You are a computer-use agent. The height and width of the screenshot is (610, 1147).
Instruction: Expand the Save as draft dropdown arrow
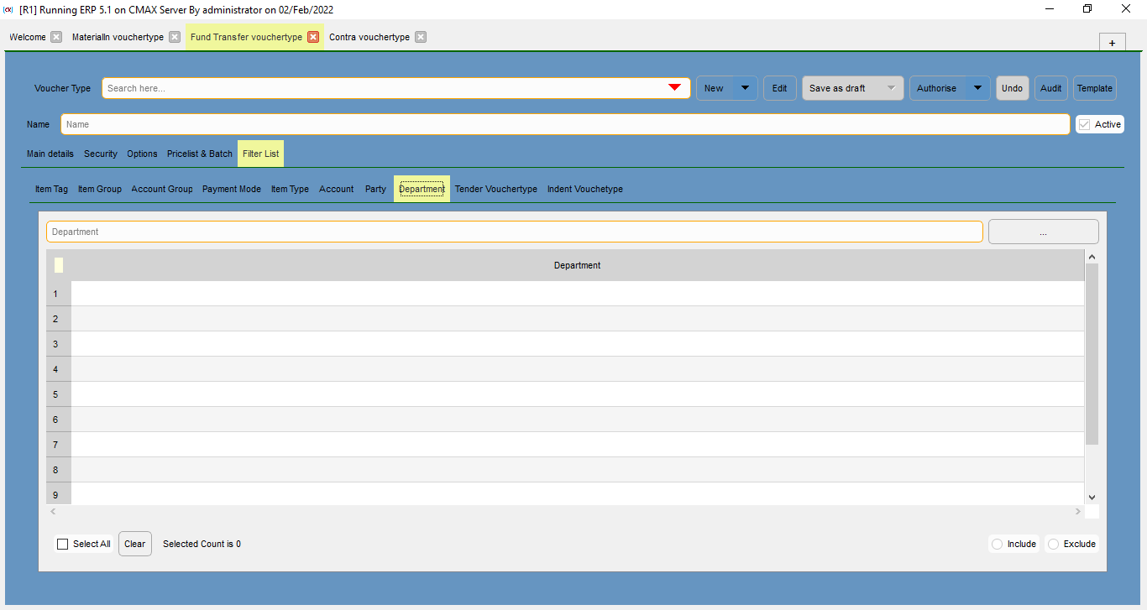pos(892,88)
